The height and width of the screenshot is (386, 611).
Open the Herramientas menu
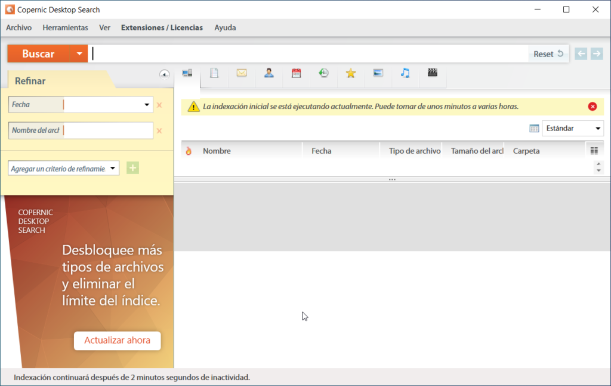point(65,27)
